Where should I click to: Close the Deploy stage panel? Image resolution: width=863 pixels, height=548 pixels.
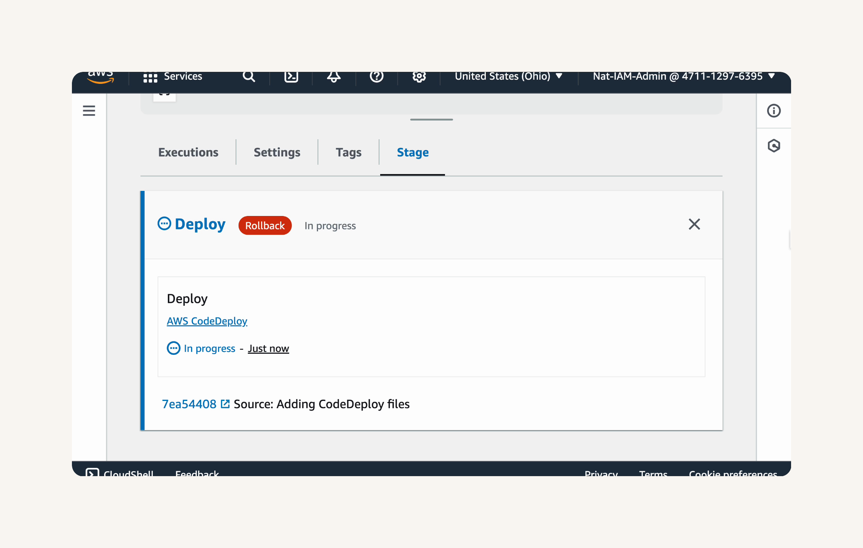tap(694, 224)
